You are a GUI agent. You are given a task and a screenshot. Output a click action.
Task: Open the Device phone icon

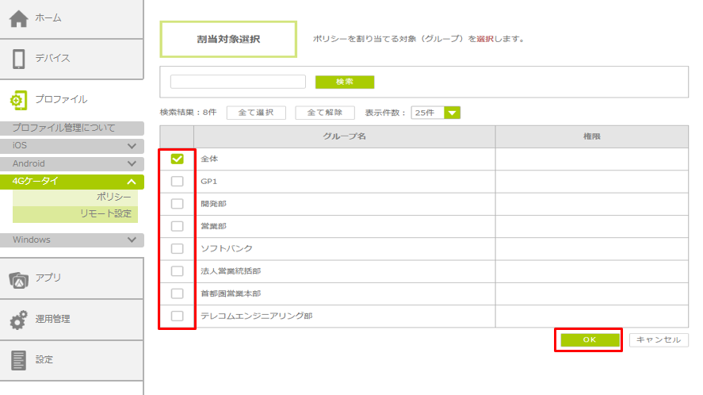click(x=19, y=59)
